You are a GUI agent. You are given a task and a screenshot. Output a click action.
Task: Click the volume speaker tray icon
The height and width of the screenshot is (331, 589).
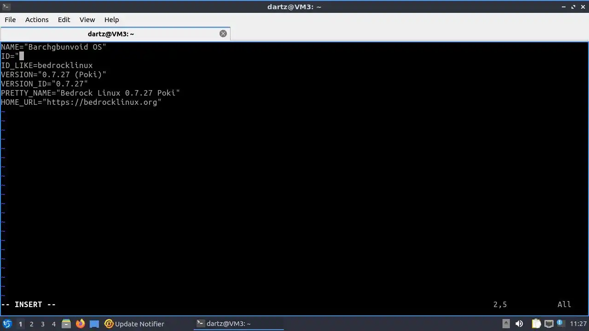point(519,324)
